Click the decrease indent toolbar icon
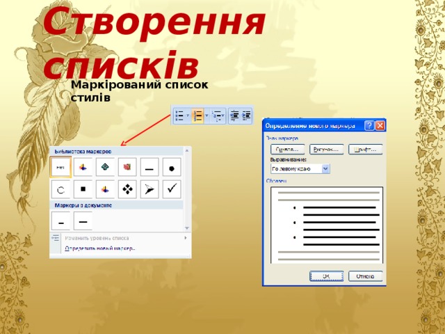This screenshot has width=445, height=334. click(235, 116)
